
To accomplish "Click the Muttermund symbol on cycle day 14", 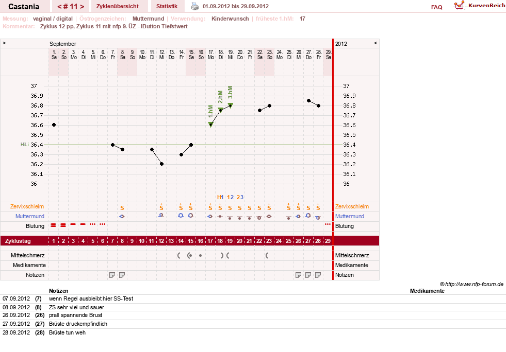I will [181, 215].
